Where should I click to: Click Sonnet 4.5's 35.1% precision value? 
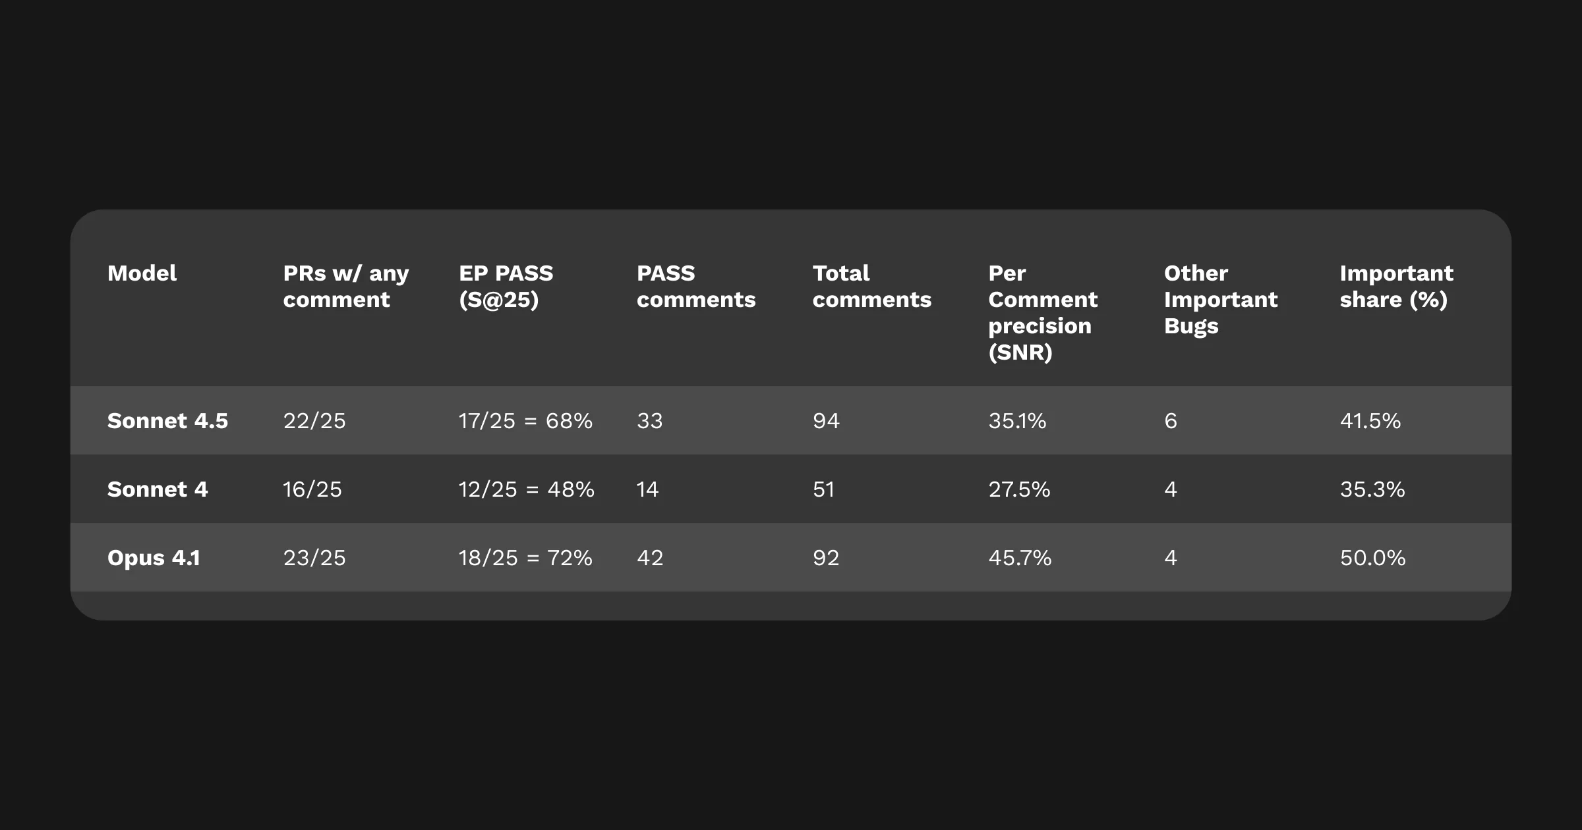tap(1017, 421)
